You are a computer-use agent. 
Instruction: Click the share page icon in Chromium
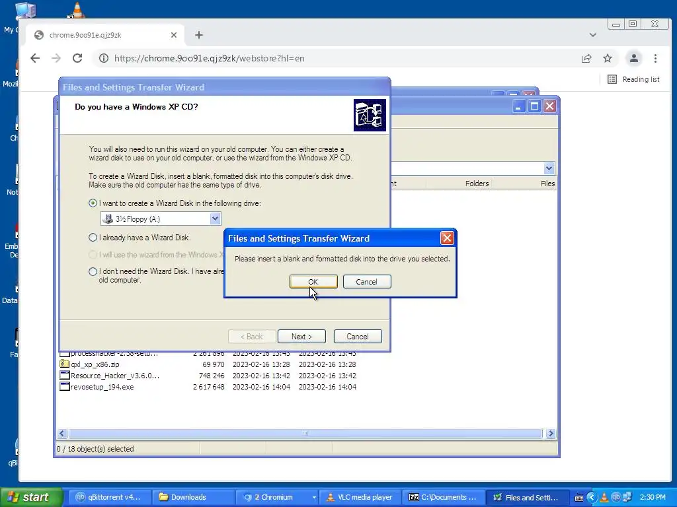pyautogui.click(x=586, y=58)
